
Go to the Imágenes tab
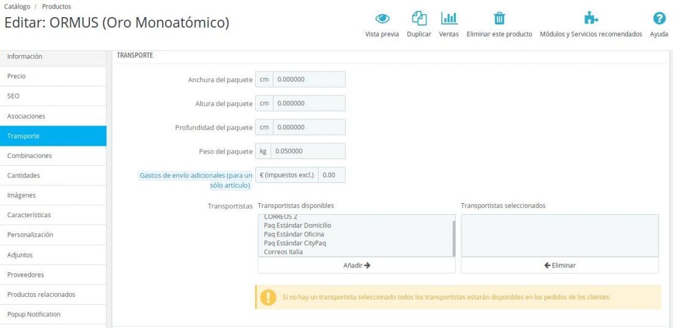[53, 195]
